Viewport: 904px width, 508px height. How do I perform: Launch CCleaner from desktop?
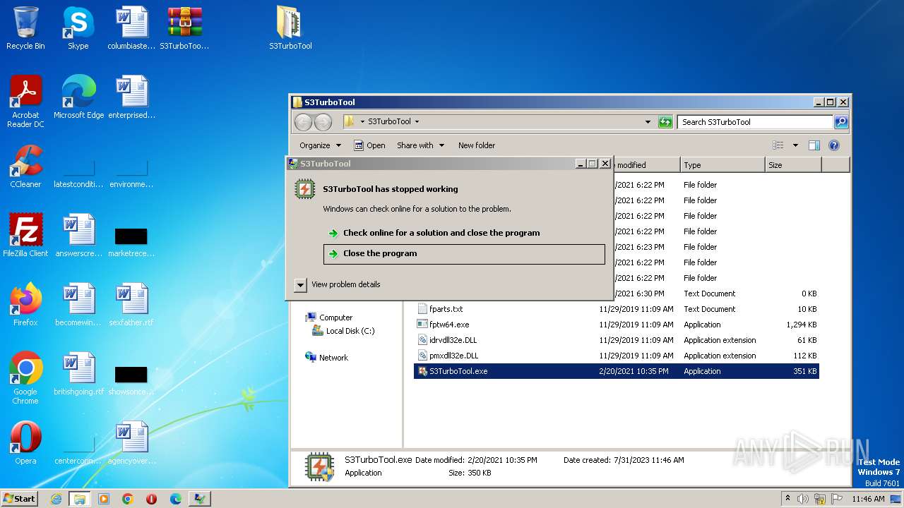click(x=25, y=167)
